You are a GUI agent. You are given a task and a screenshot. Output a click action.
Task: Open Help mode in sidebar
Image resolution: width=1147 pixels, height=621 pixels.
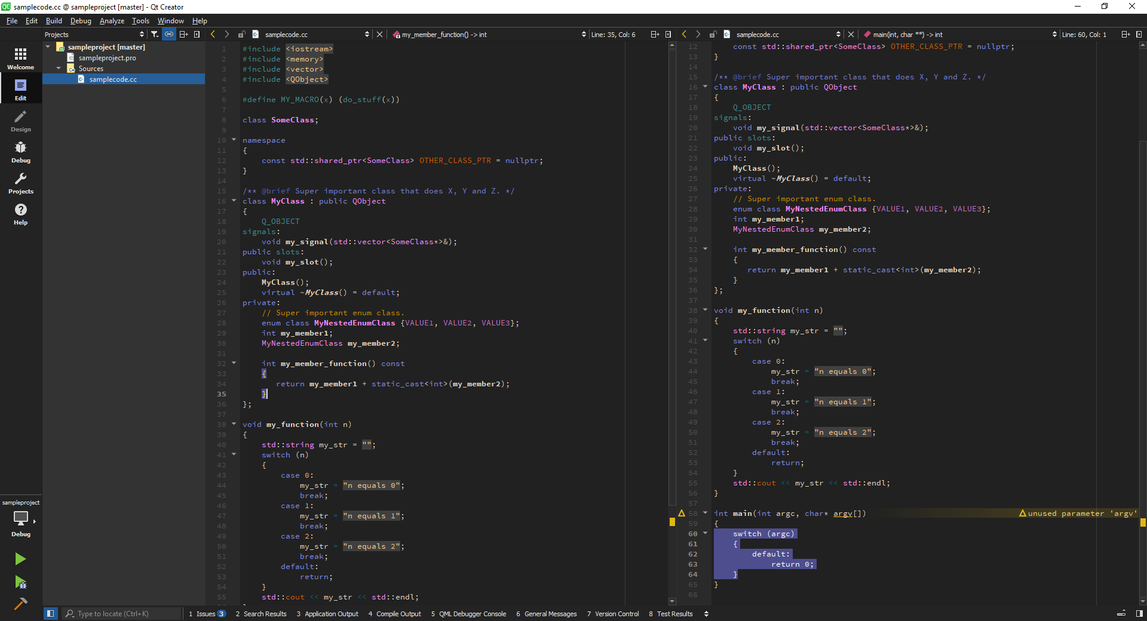tap(21, 214)
